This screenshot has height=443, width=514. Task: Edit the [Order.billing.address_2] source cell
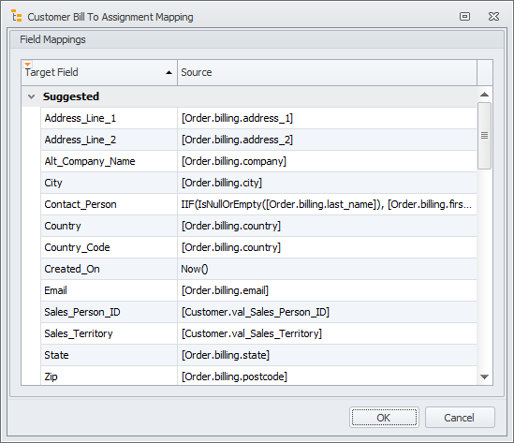point(327,140)
